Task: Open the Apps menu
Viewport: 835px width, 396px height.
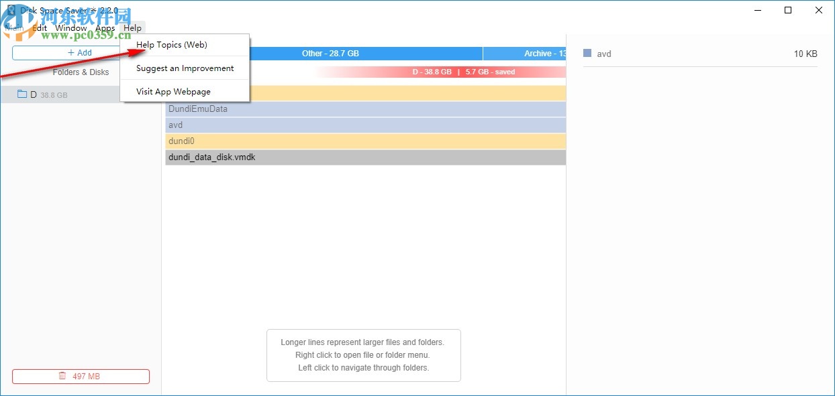Action: coord(105,28)
